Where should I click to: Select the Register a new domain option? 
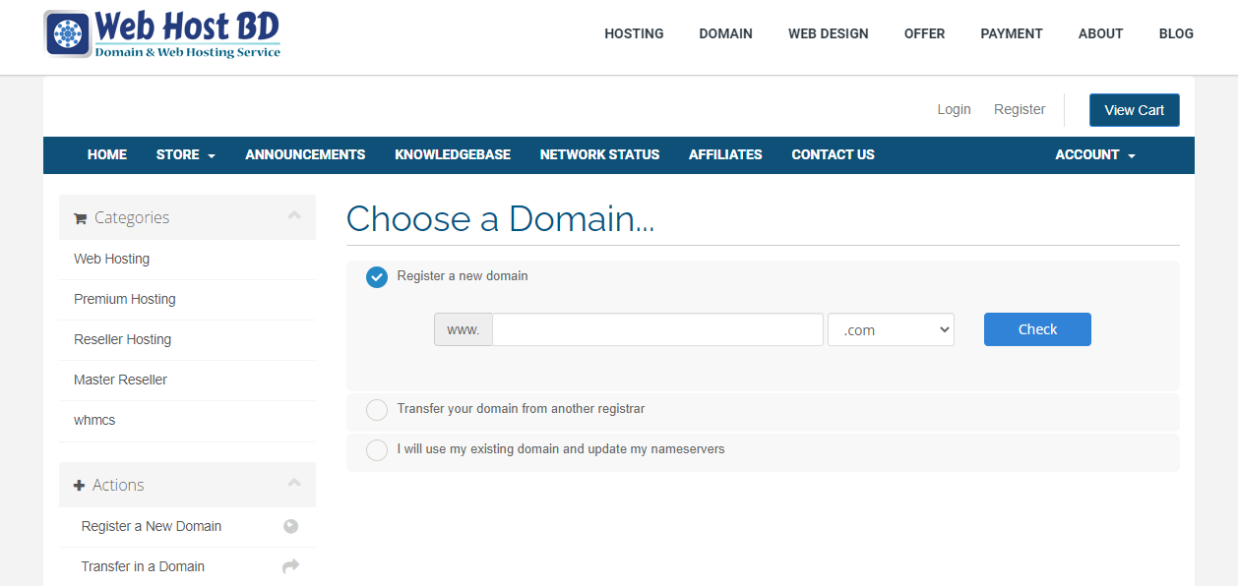pyautogui.click(x=377, y=277)
